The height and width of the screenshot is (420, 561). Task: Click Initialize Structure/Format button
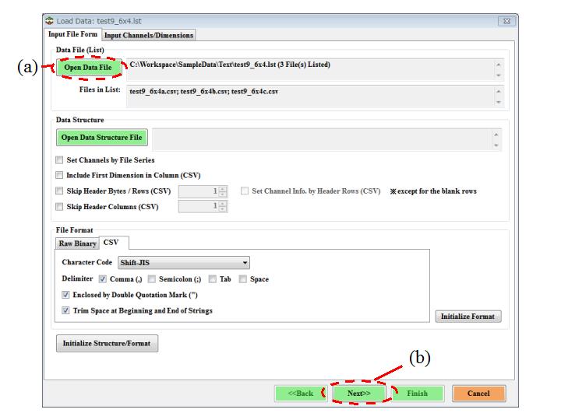click(107, 343)
